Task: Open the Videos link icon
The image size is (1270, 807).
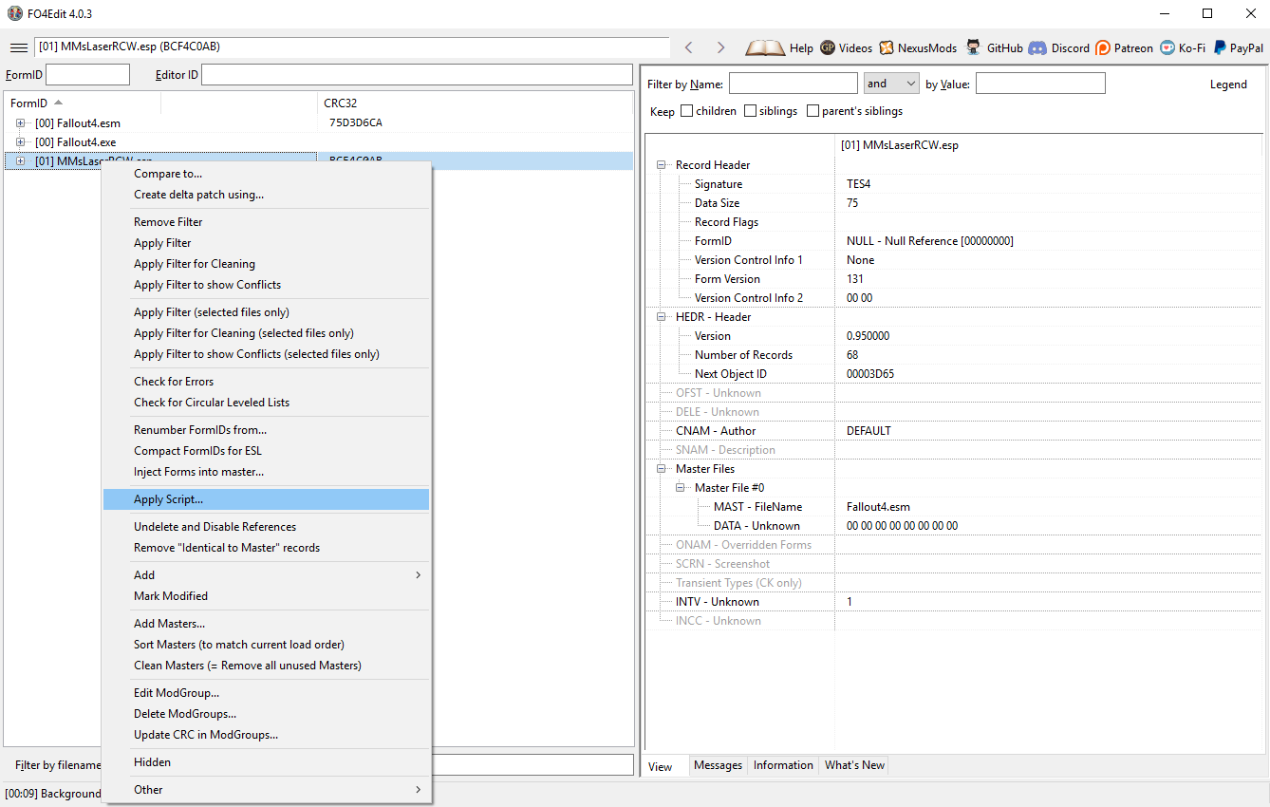Action: click(828, 47)
